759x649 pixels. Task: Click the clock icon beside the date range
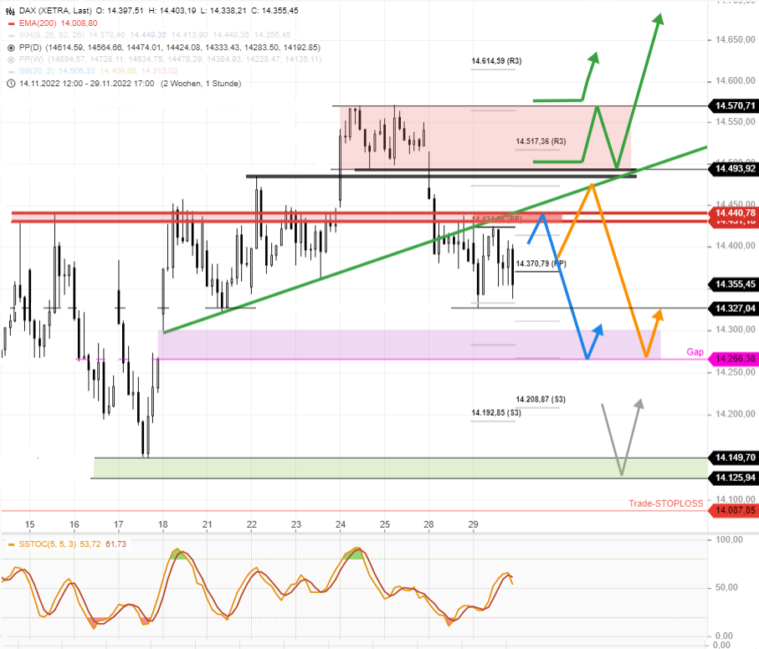pos(11,83)
